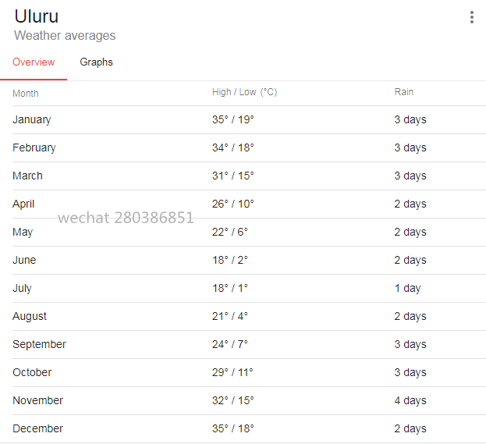Click the Rain column header
The image size is (486, 444).
click(x=403, y=92)
